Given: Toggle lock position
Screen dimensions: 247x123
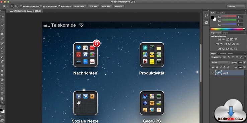Looking at the screenshot, I should (x=225, y=67).
